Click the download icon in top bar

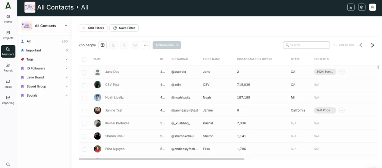click(351, 7)
